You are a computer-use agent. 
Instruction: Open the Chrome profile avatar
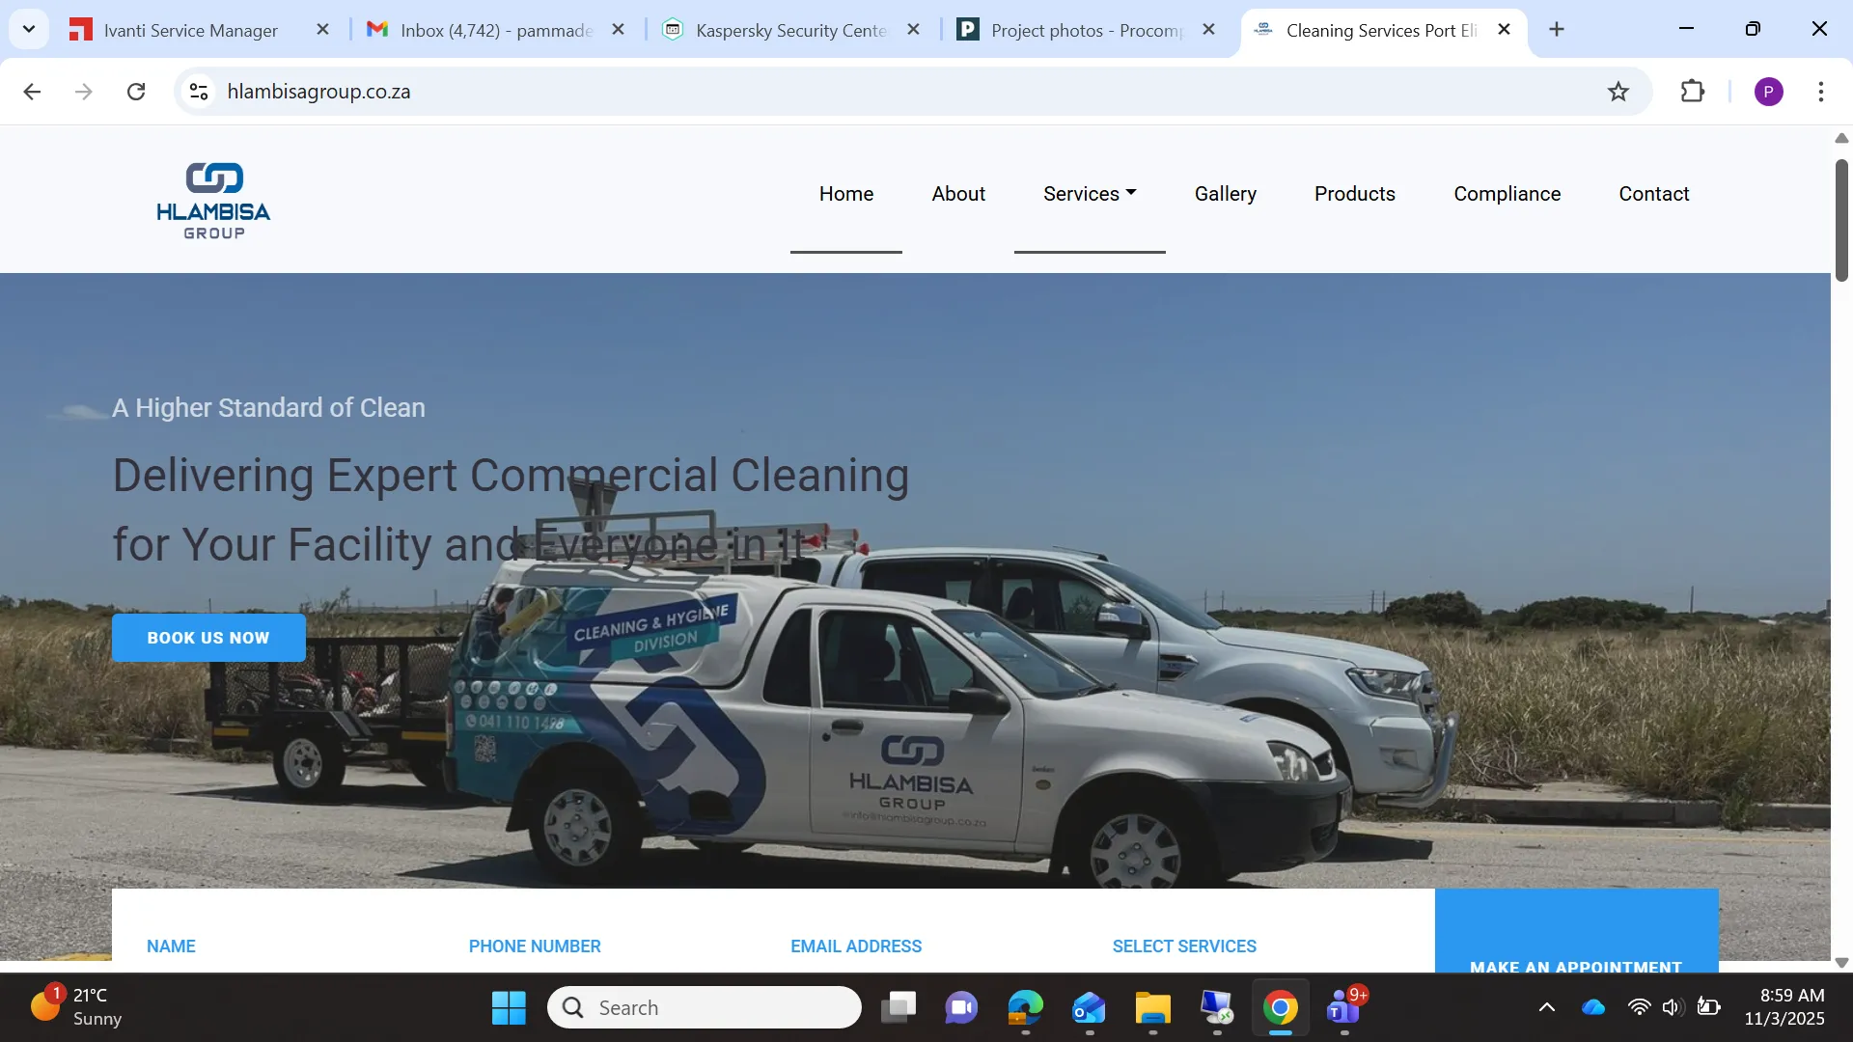pyautogui.click(x=1768, y=92)
